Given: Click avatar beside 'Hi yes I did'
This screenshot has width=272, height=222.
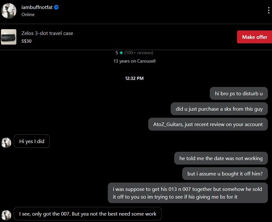Looking at the screenshot, I should (6, 142).
